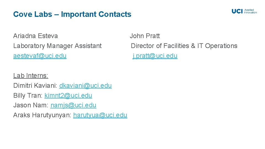Viewport: 265px width, 149px height.
Task: Select the Director of Facilities & IT Operations text
Action: (184, 46)
